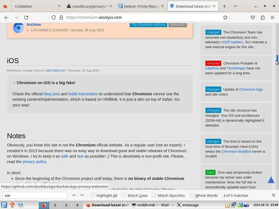Go back with the browser back arrow
Image resolution: width=279 pixels, height=209 pixels.
[7, 17]
